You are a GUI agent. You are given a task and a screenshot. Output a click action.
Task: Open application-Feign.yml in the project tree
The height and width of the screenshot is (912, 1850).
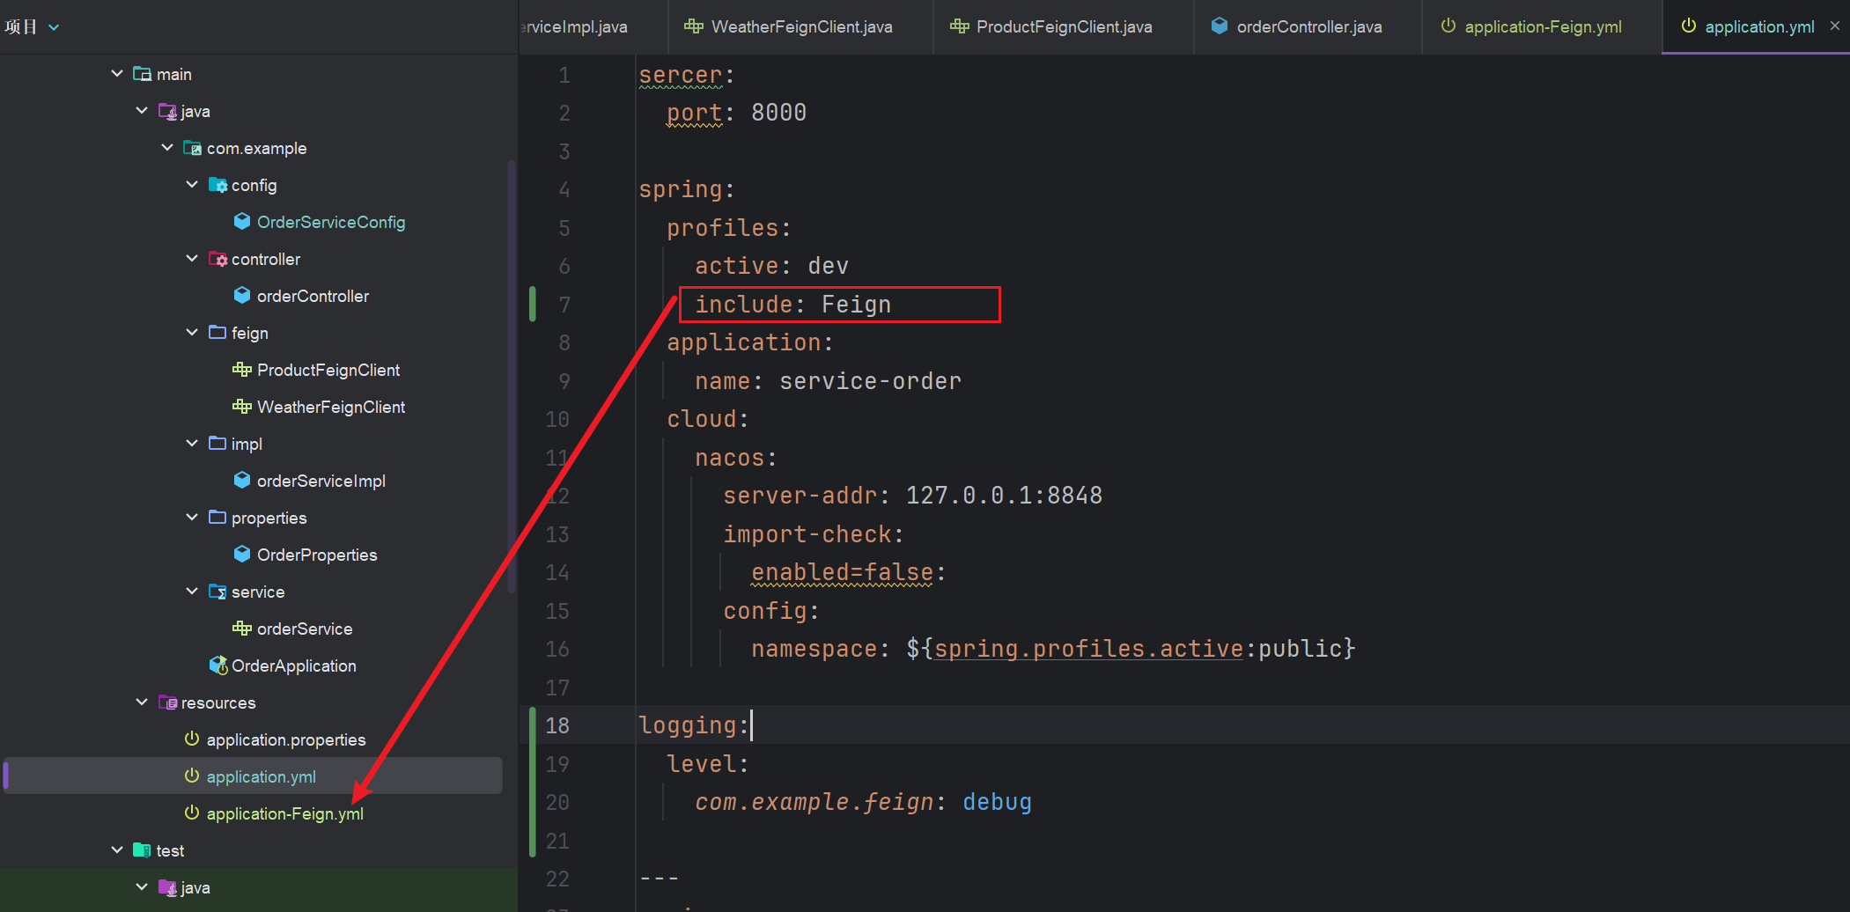284,813
